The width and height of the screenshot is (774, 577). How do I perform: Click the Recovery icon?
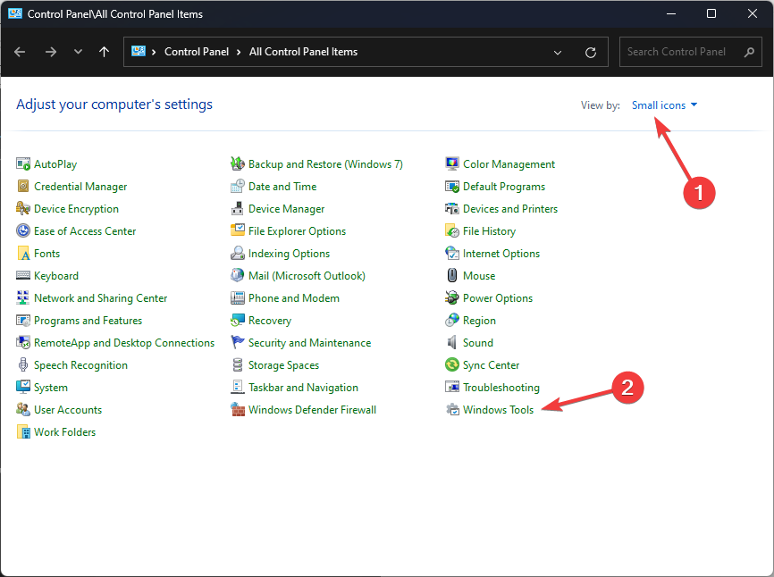point(238,321)
